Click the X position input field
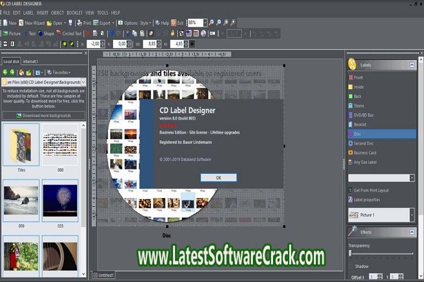 coord(94,43)
